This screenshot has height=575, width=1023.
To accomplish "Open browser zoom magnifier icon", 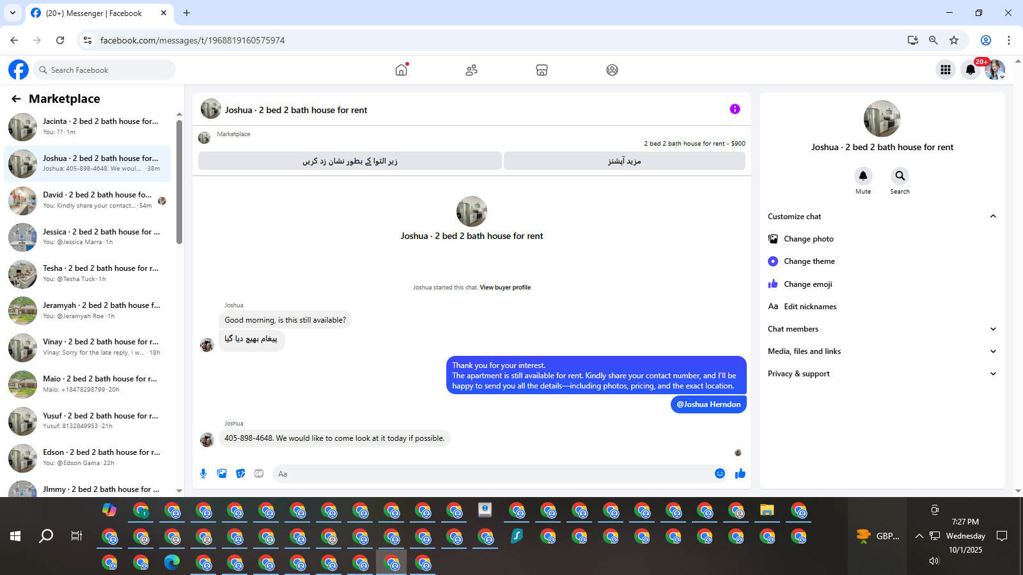I will 933,40.
